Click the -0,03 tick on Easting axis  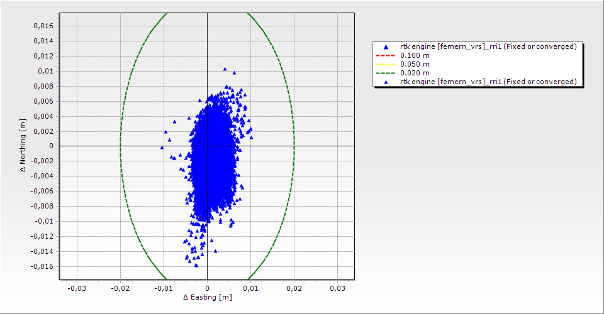pyautogui.click(x=77, y=288)
